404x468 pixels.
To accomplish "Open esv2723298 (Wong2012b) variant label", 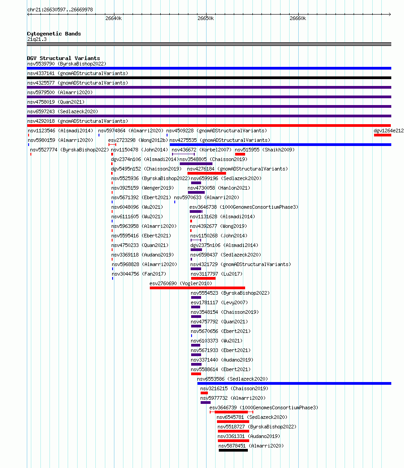I will pos(138,140).
